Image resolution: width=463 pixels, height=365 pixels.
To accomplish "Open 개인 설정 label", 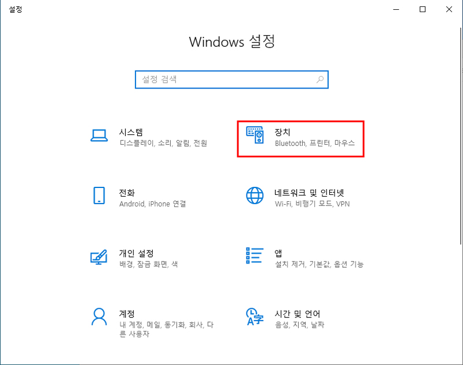I will click(x=137, y=253).
